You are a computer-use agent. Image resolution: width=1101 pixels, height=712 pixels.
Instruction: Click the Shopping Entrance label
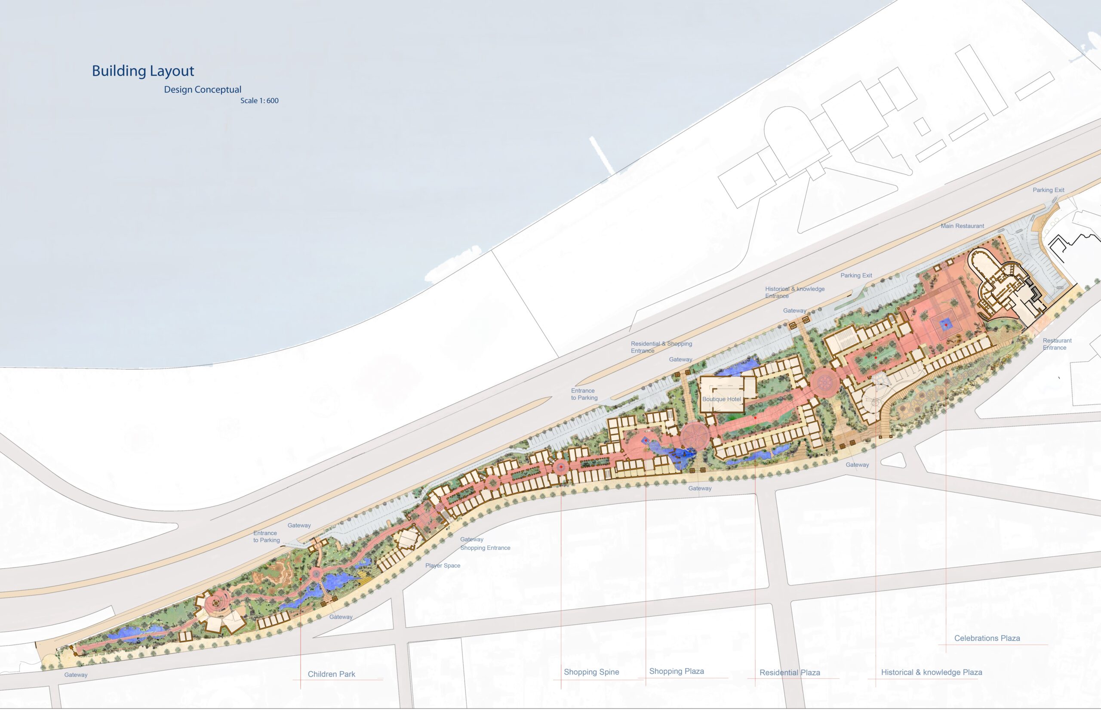485,548
